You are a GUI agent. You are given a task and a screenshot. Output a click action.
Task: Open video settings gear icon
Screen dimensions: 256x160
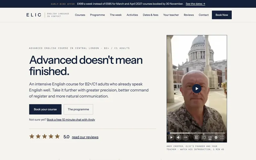tap(216, 138)
